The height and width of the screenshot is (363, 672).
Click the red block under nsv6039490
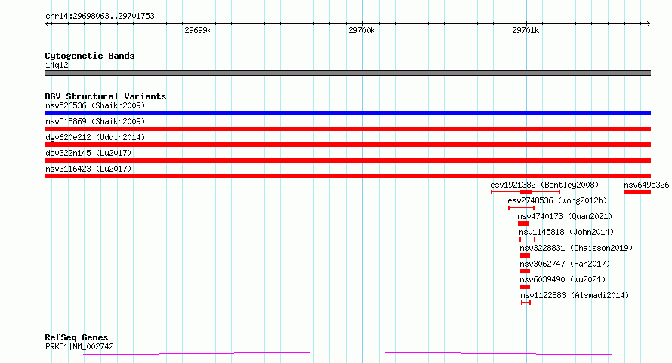point(525,287)
